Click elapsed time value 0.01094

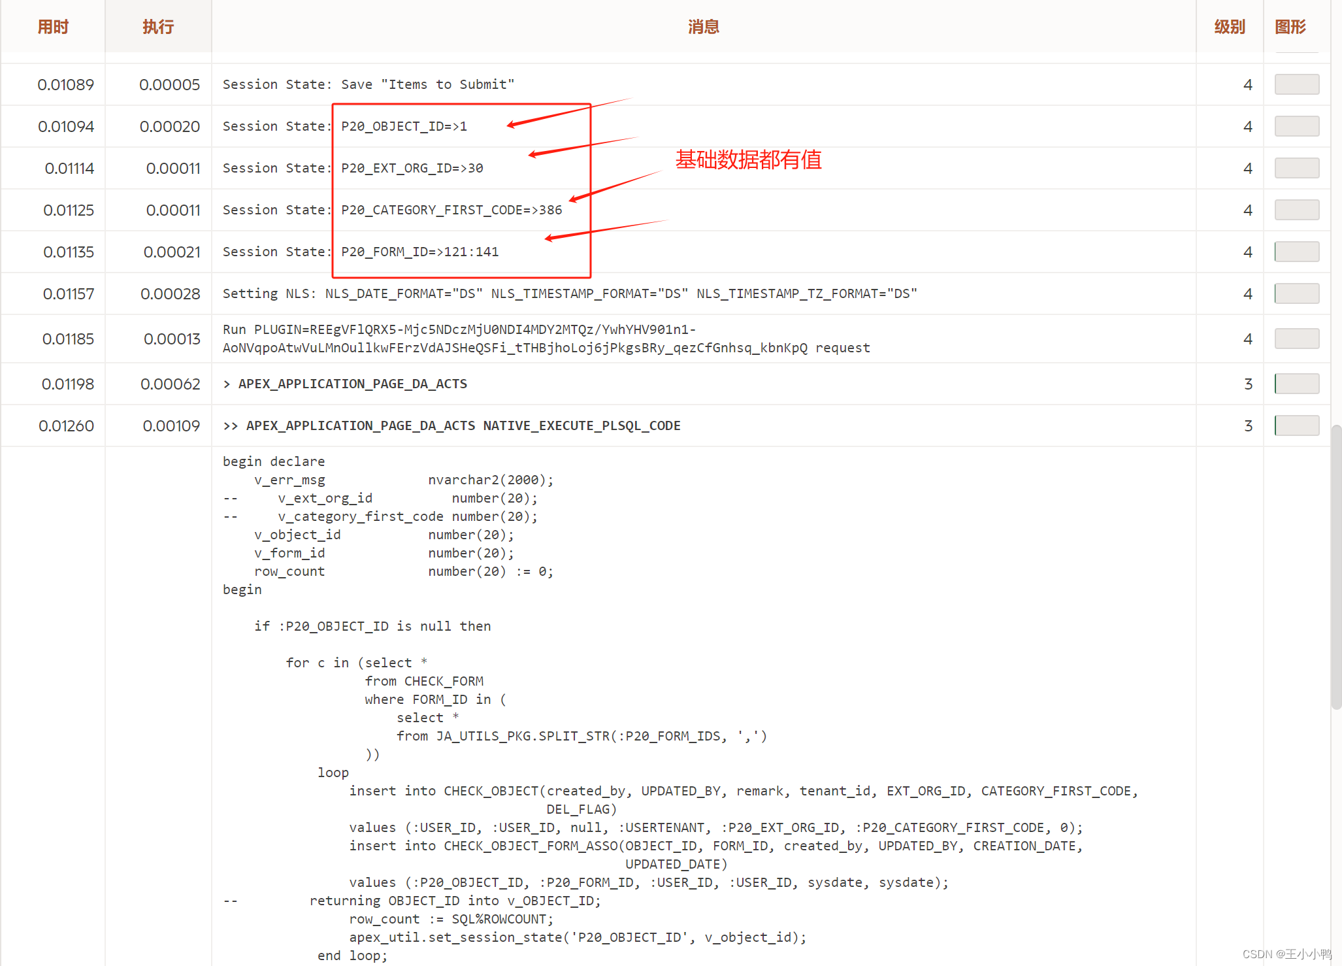65,126
